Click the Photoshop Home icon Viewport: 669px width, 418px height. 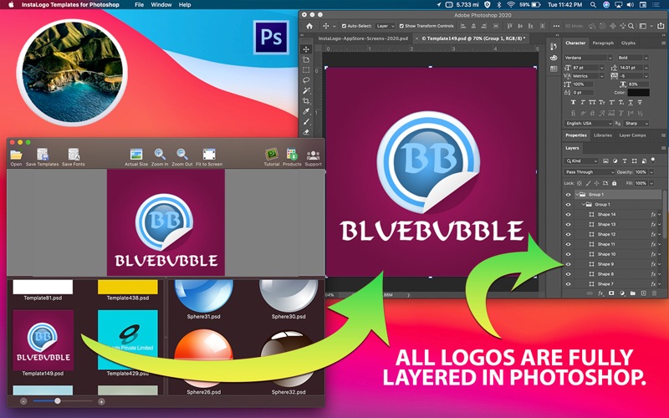pos(309,26)
